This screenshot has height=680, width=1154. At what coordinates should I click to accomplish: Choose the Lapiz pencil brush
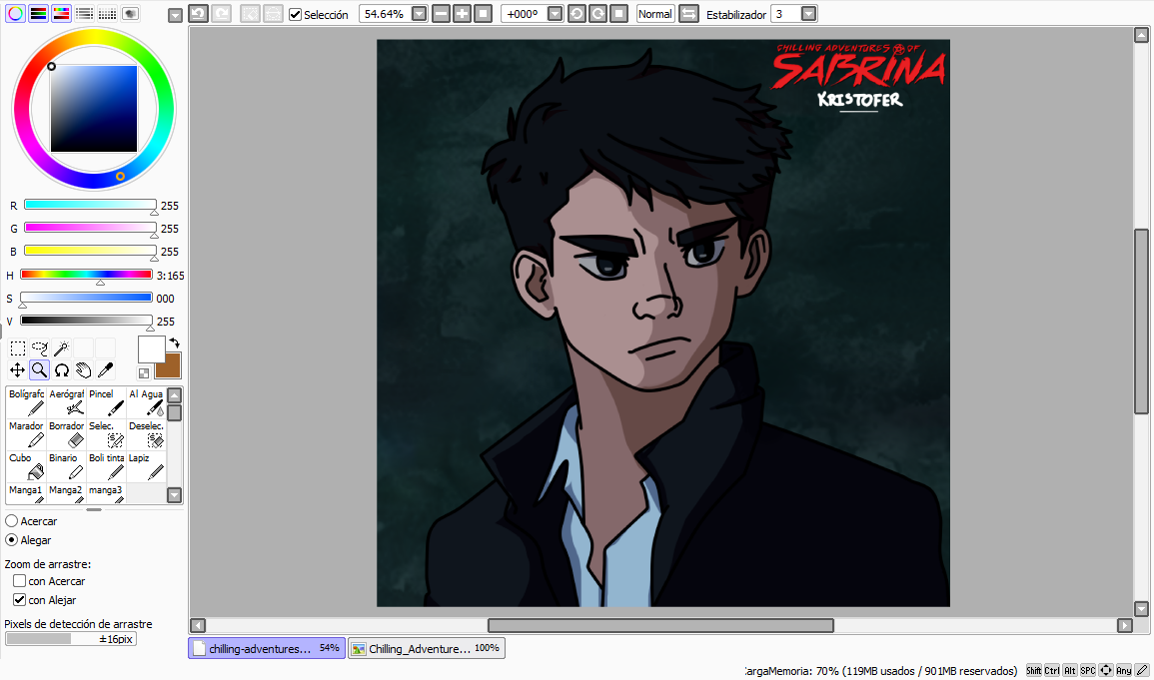146,466
